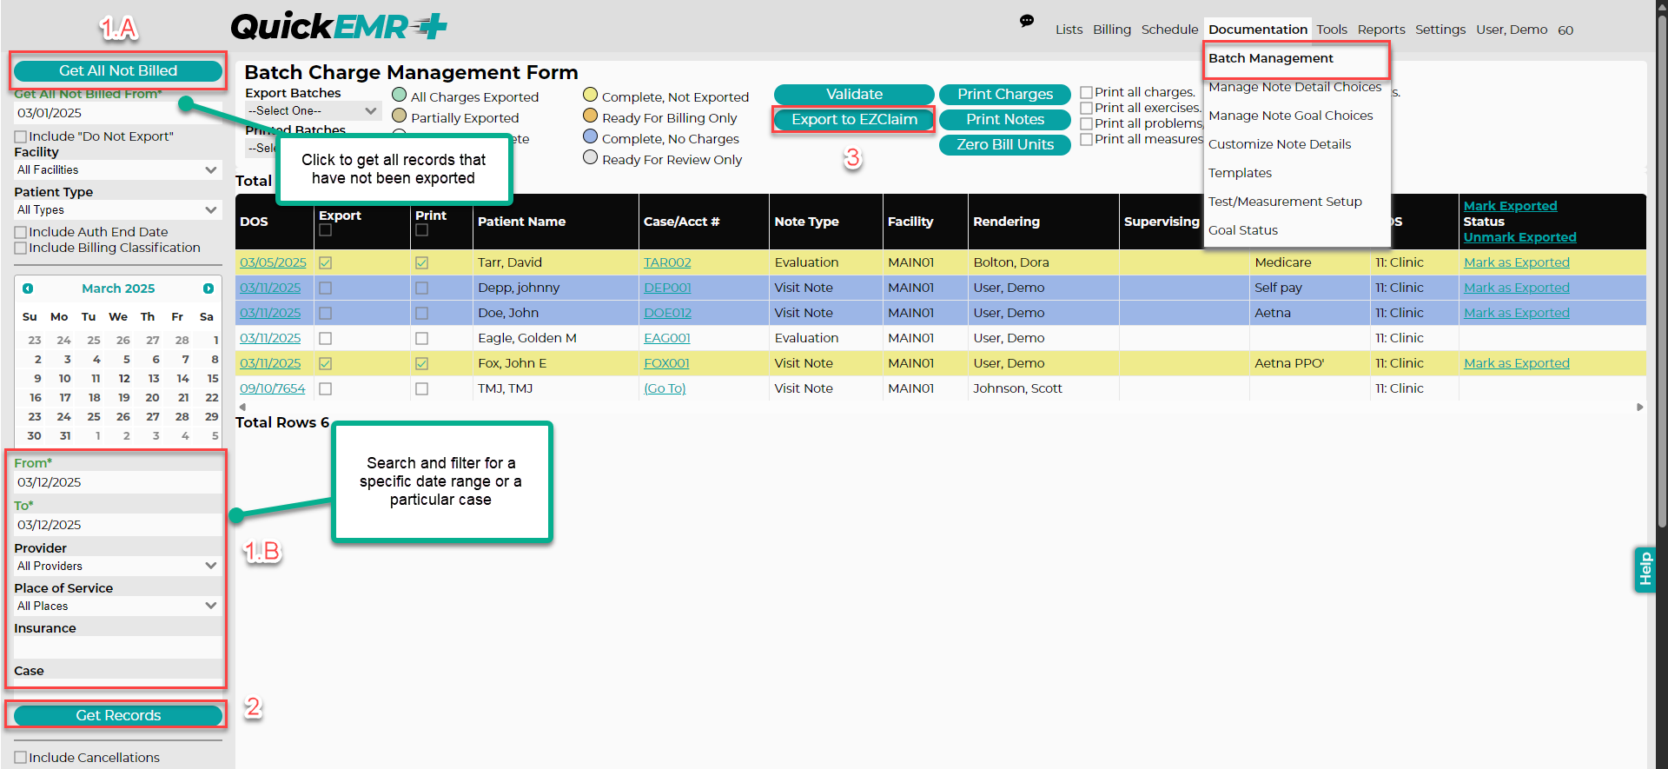Image resolution: width=1668 pixels, height=769 pixels.
Task: Select Test/Measurement Setup menu item
Action: [x=1285, y=202]
